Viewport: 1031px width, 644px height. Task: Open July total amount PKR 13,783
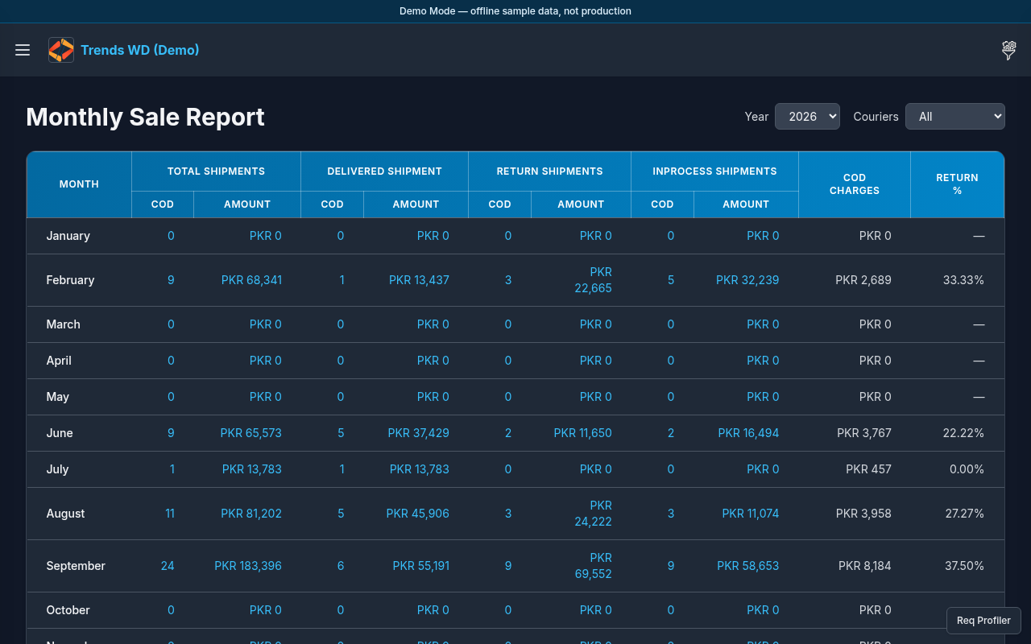[252, 469]
